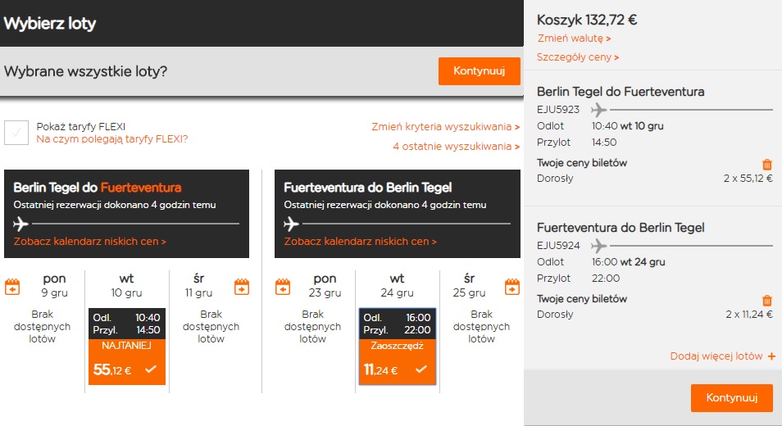Open low-fare calendar for Berlin Tegel do Fuerteventura

90,242
